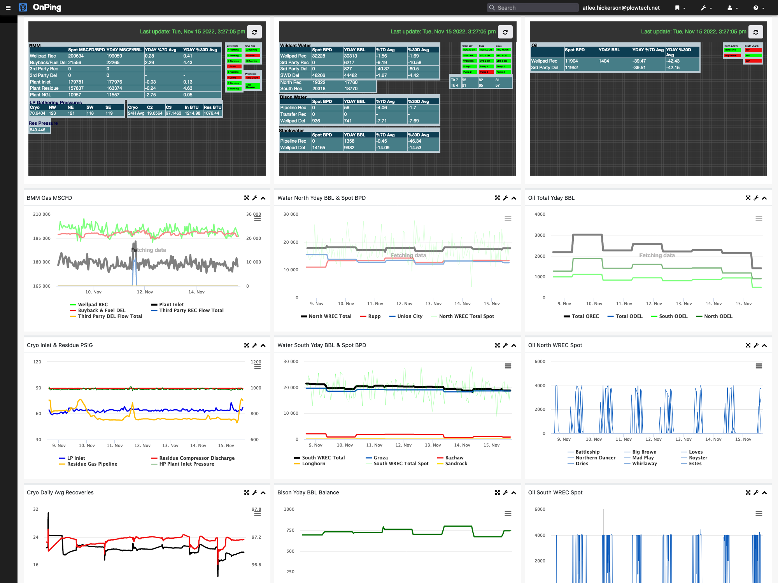
Task: Open the sidebar hamburger menu
Action: pos(8,7)
